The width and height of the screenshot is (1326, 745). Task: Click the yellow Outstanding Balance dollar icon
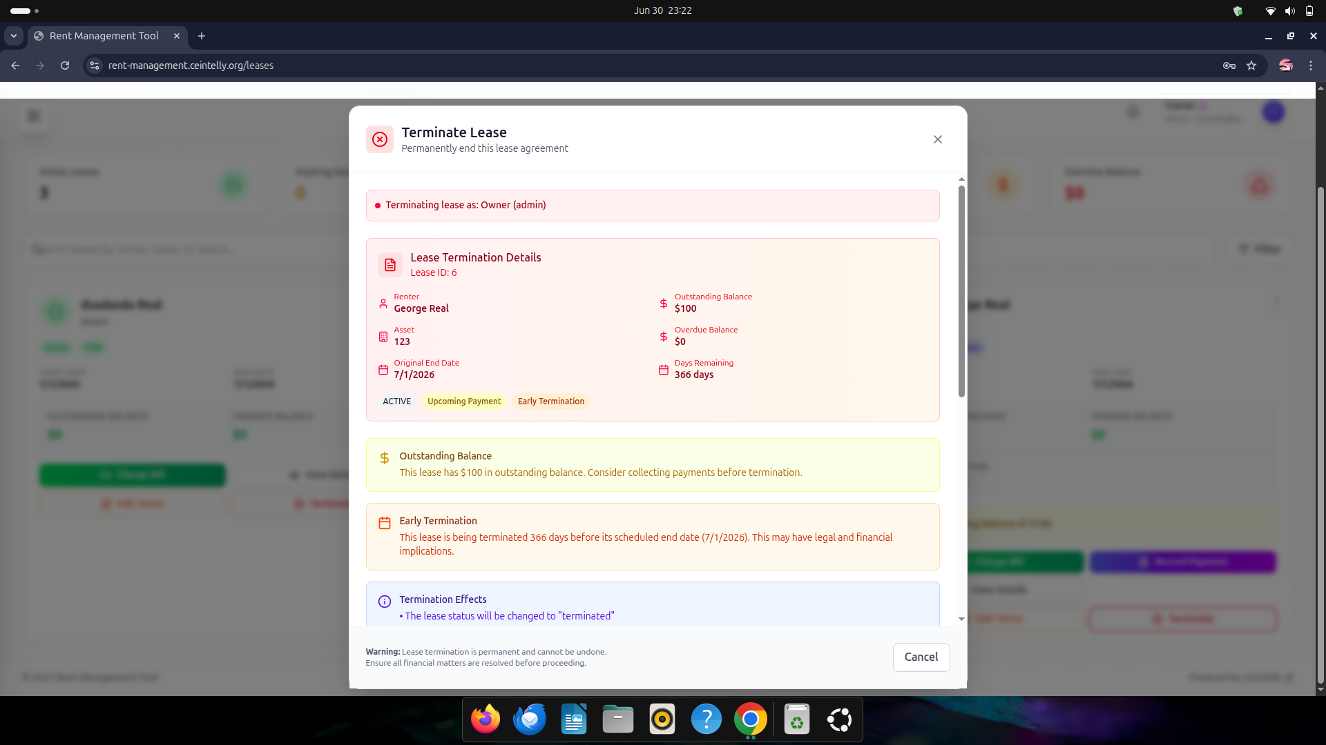[x=385, y=458]
